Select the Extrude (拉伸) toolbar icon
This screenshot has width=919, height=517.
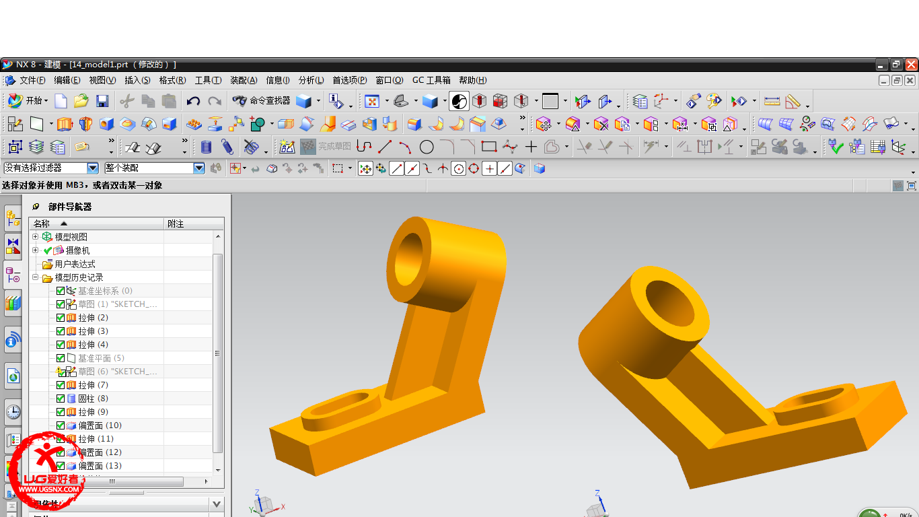click(x=65, y=124)
